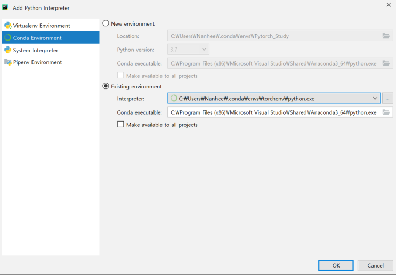Viewport: 396px width, 275px height.
Task: Click the Virtualenv Environment python icon
Action: coord(8,26)
